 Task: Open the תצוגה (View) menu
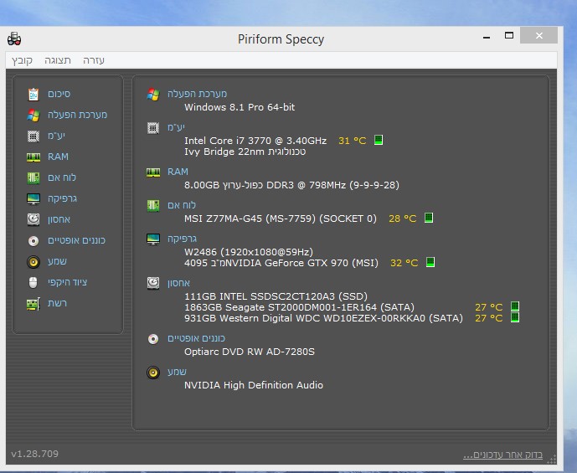tap(58, 60)
